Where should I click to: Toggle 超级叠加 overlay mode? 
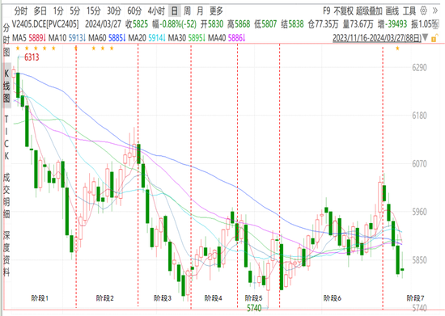click(x=369, y=11)
